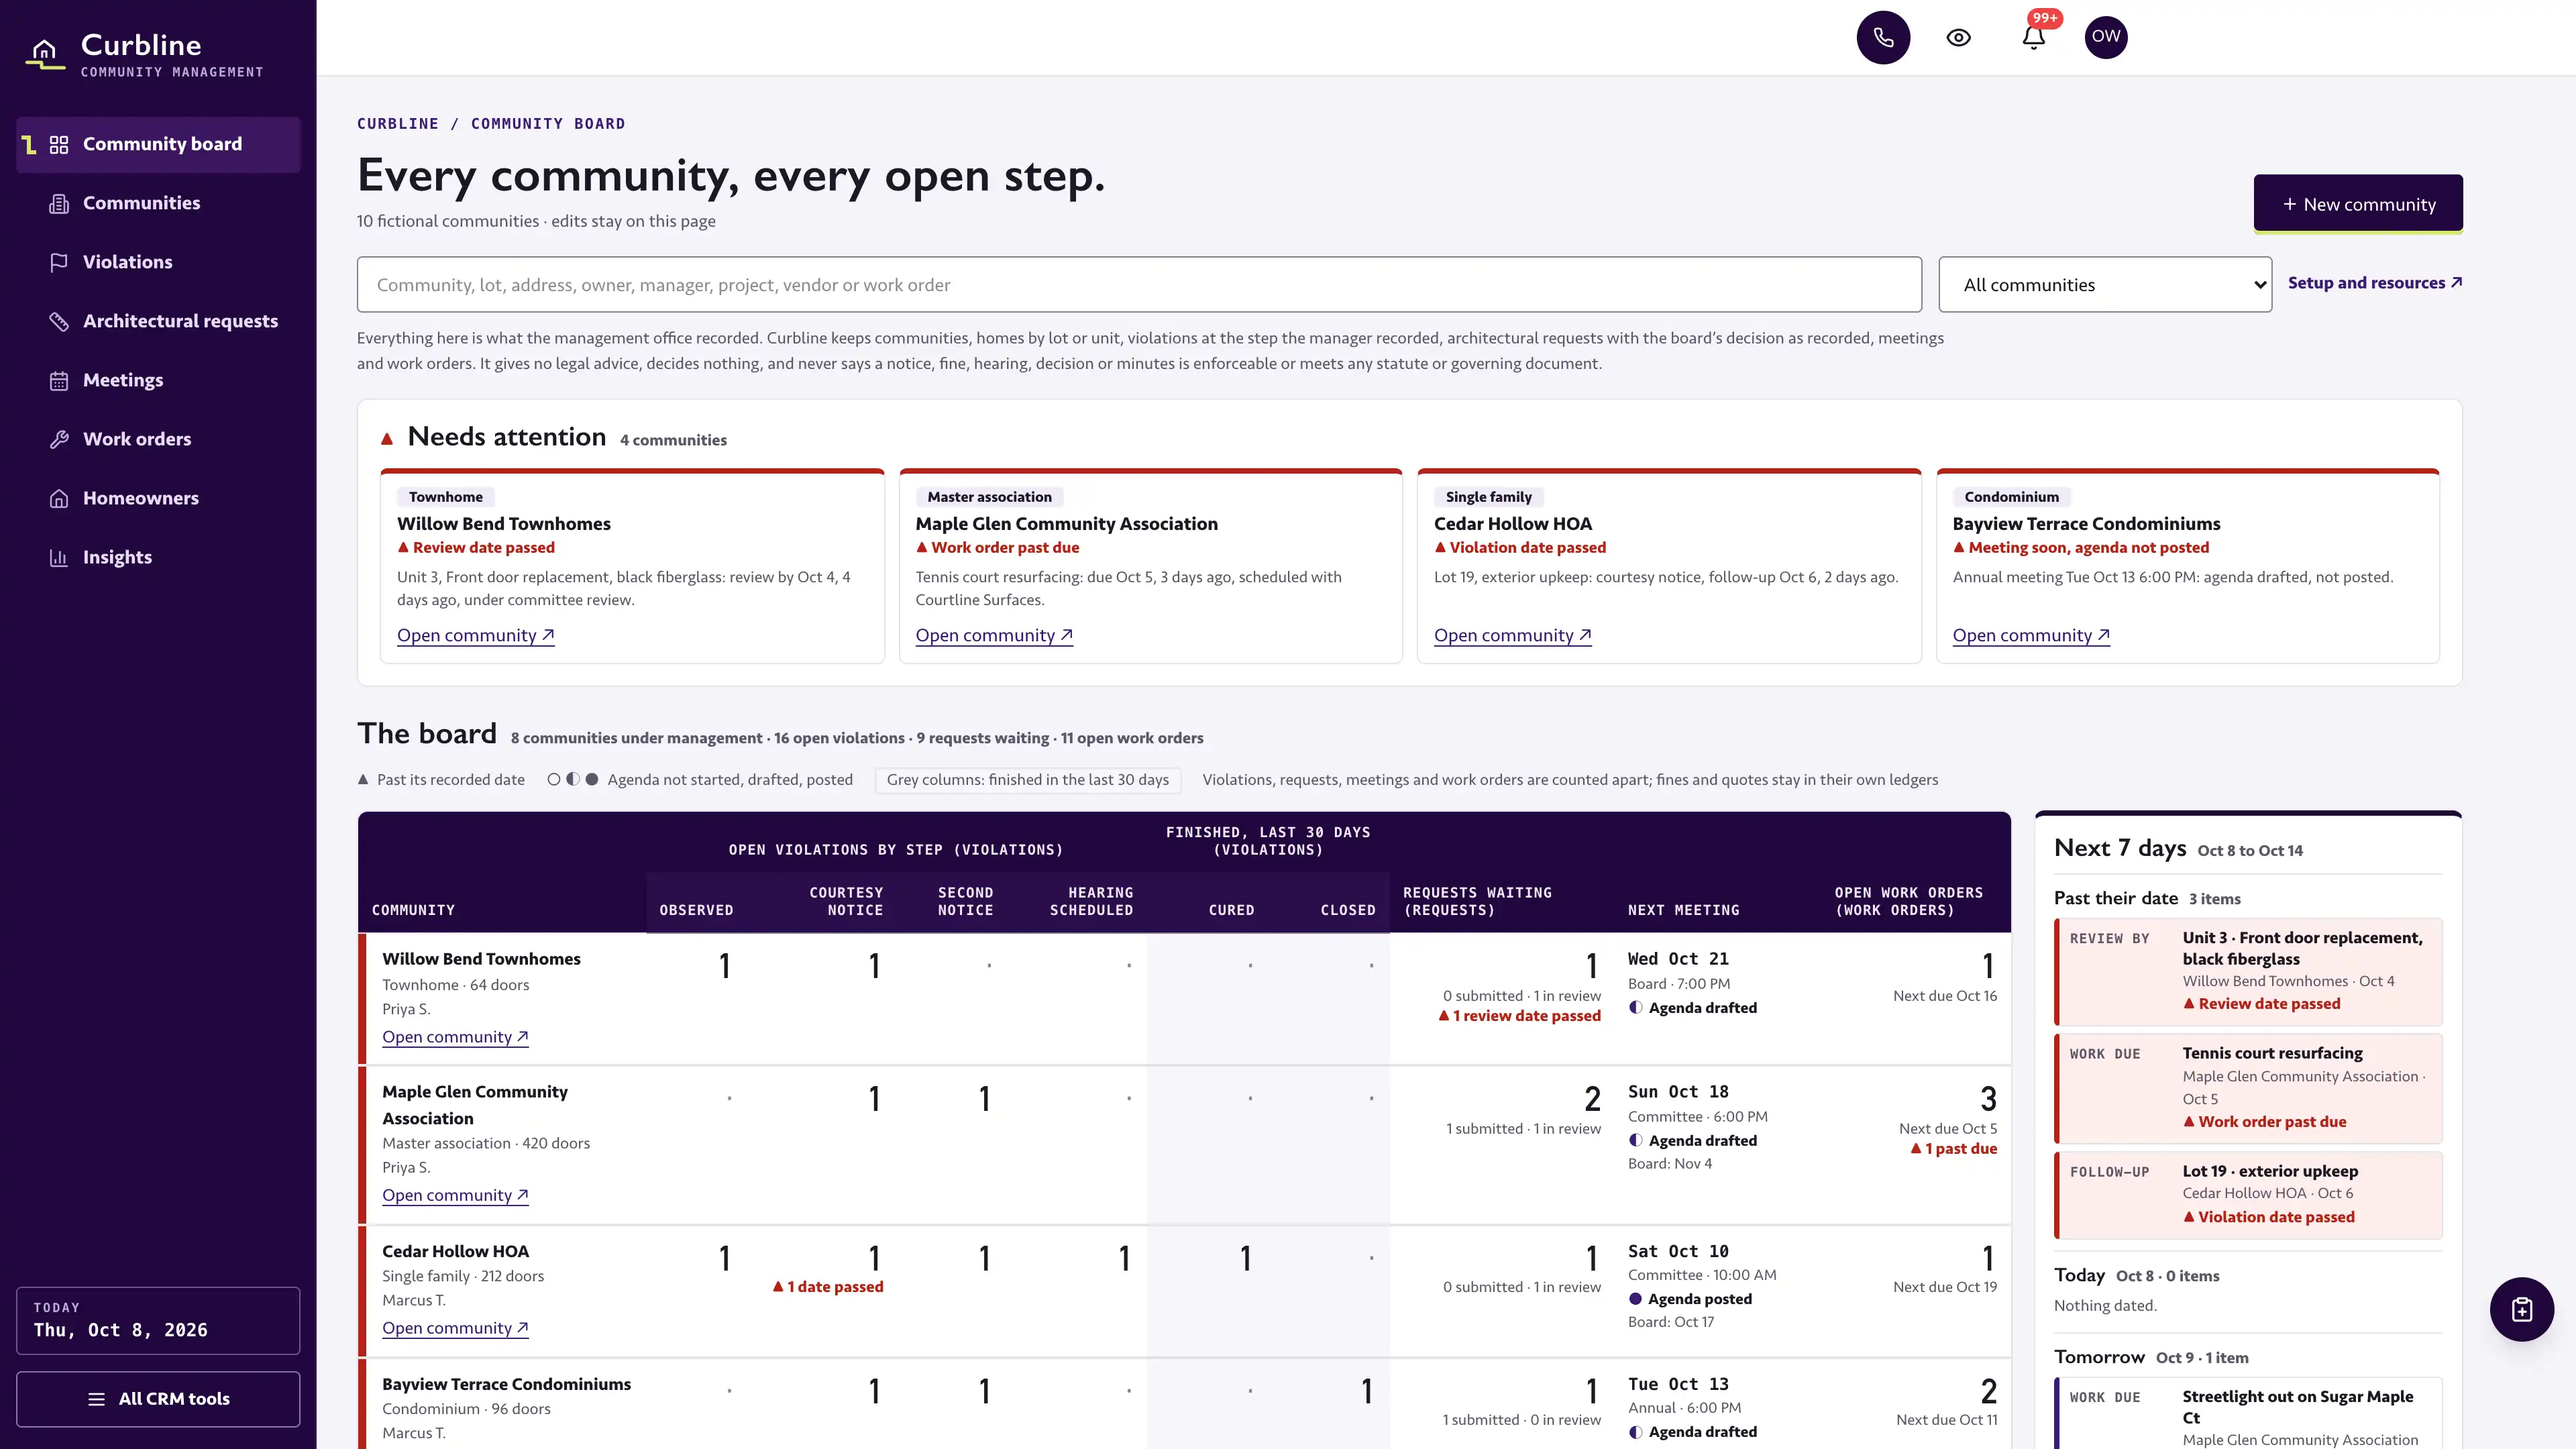Open Architectural requests sidebar item

click(159, 321)
